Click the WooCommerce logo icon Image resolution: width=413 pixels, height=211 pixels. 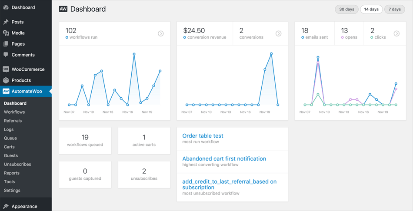pyautogui.click(x=6, y=69)
